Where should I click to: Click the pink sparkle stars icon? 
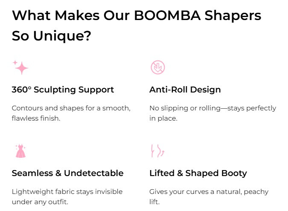(x=20, y=67)
